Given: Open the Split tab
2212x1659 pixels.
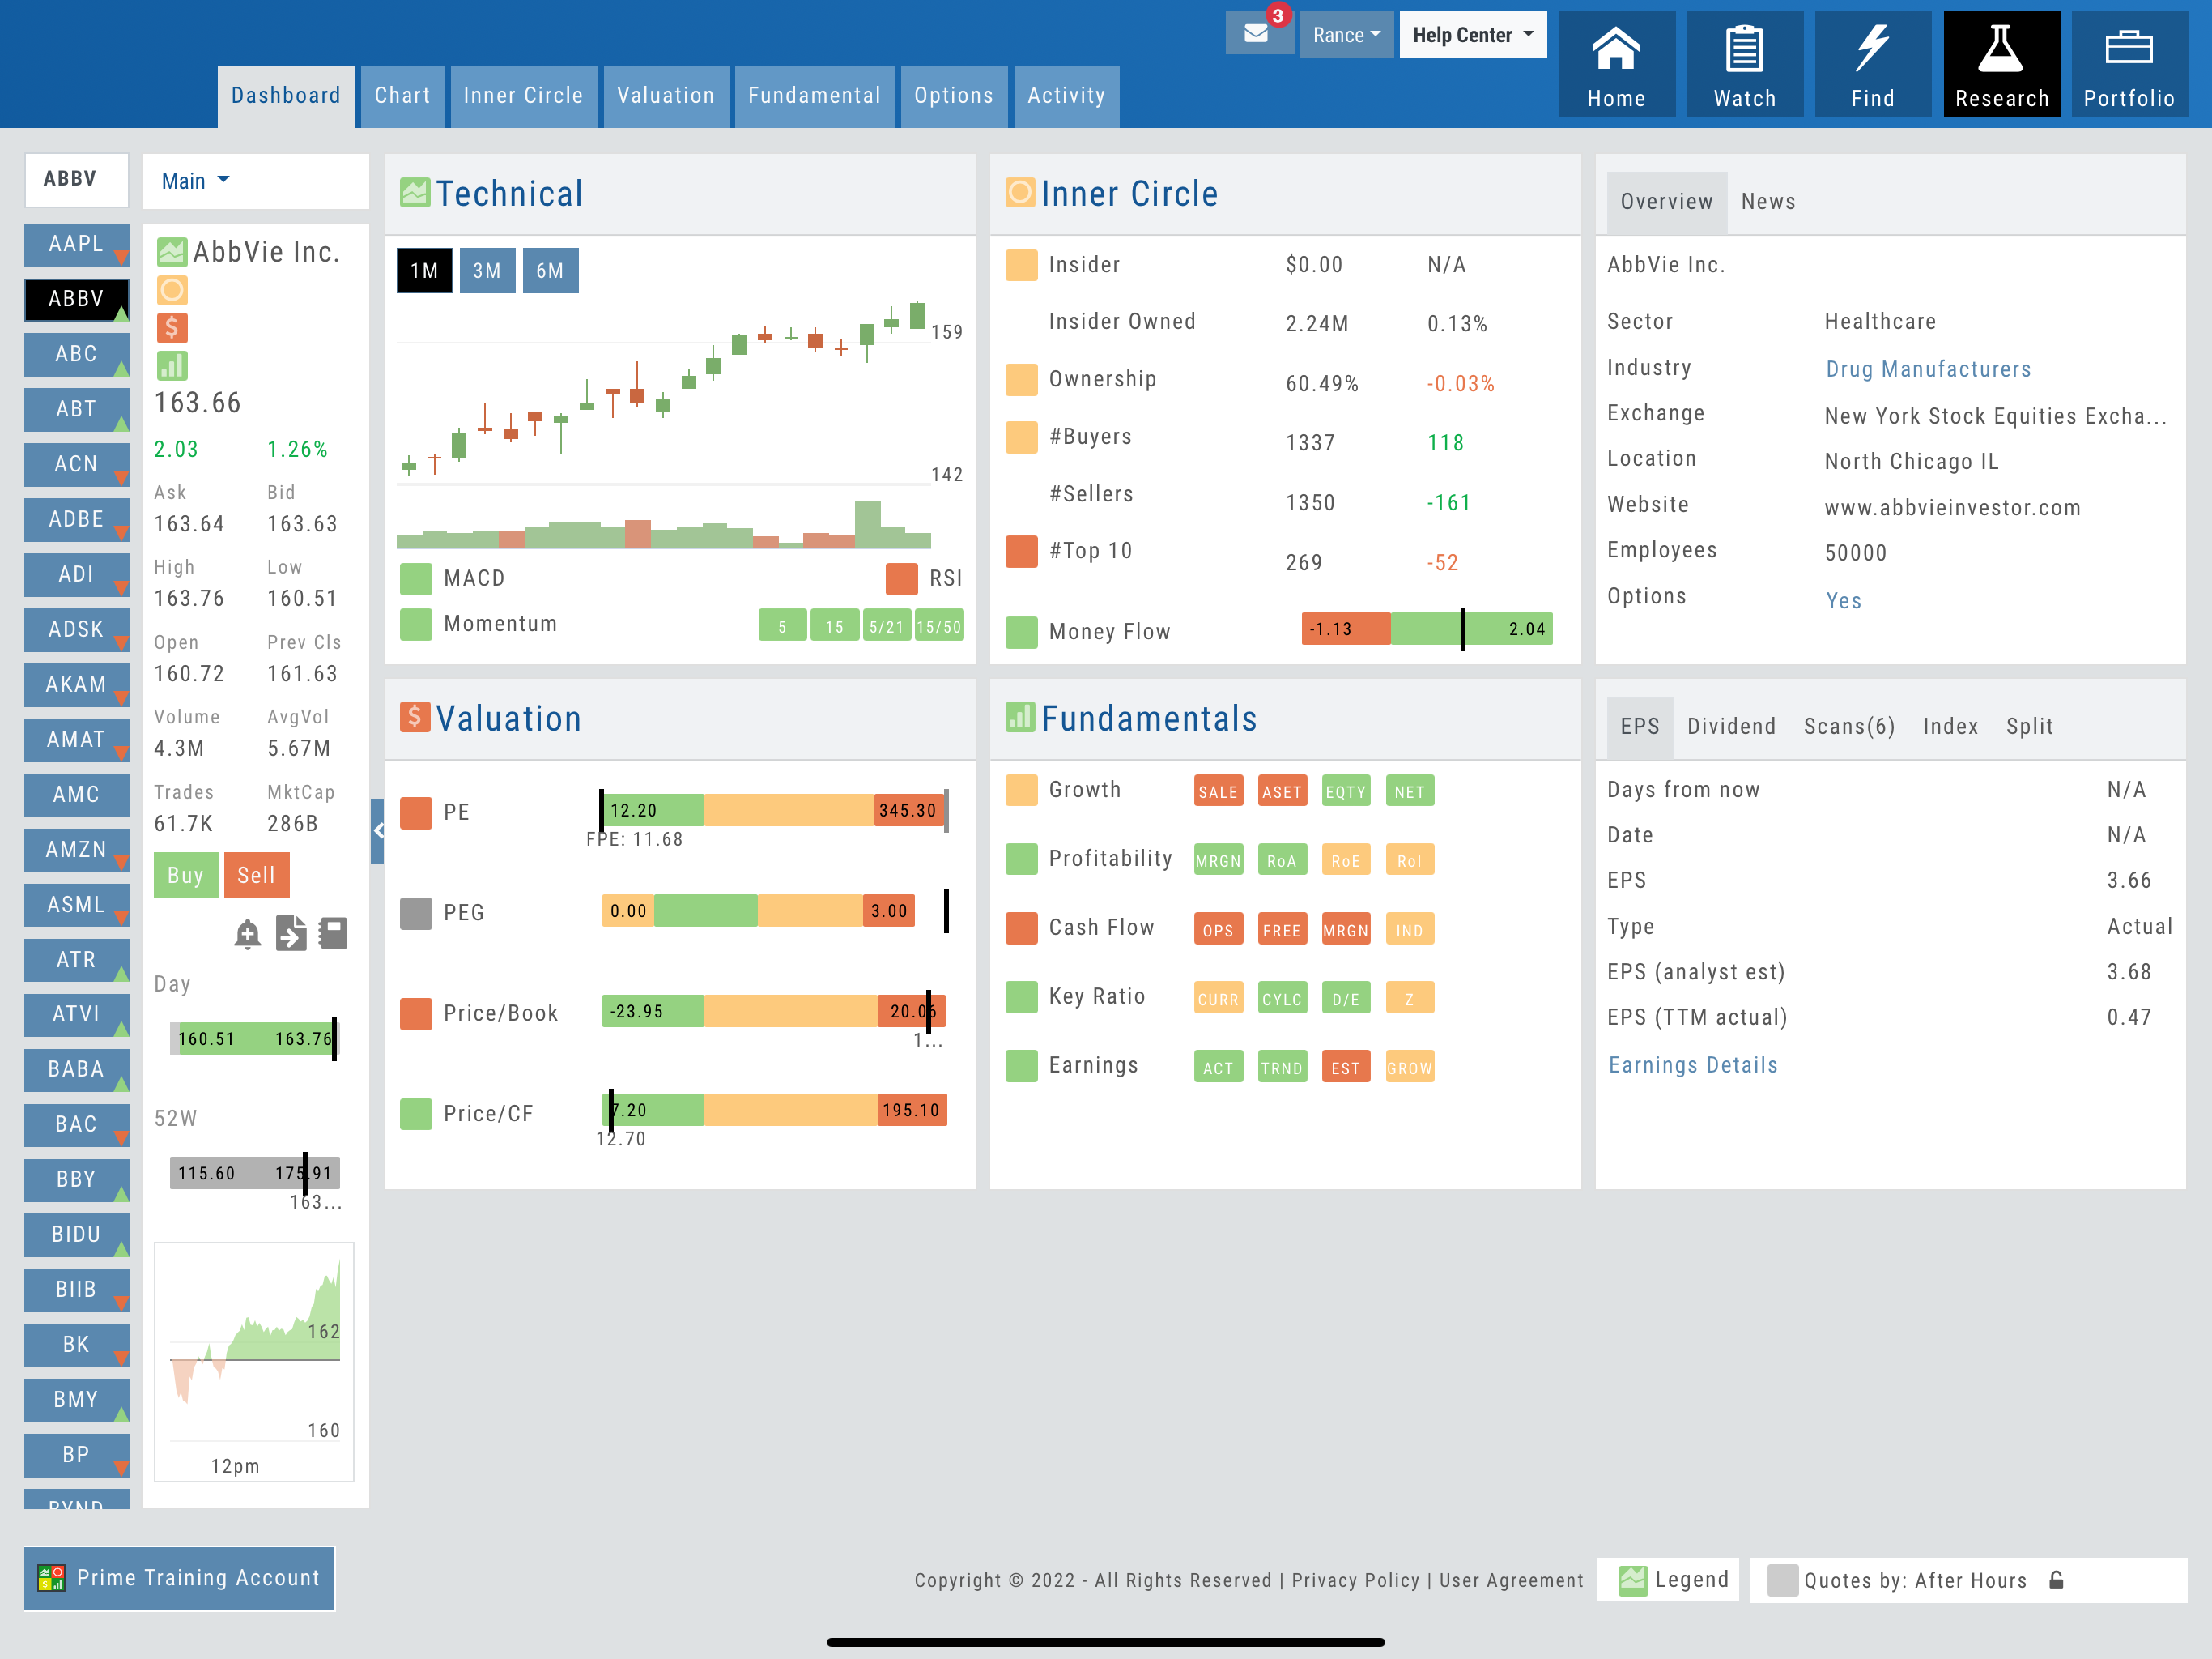Looking at the screenshot, I should 2029,727.
